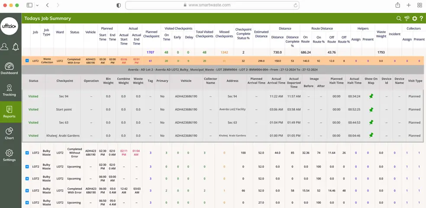The width and height of the screenshot is (426, 208).
Task: Open the notifications bell in sidebar
Action: tap(16, 47)
